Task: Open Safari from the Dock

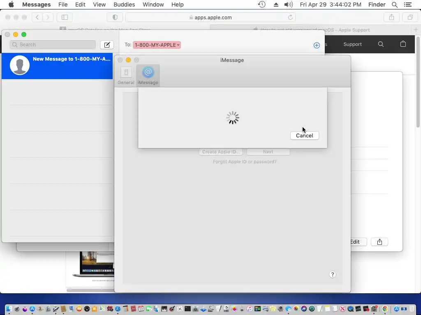Action: pyautogui.click(x=118, y=309)
